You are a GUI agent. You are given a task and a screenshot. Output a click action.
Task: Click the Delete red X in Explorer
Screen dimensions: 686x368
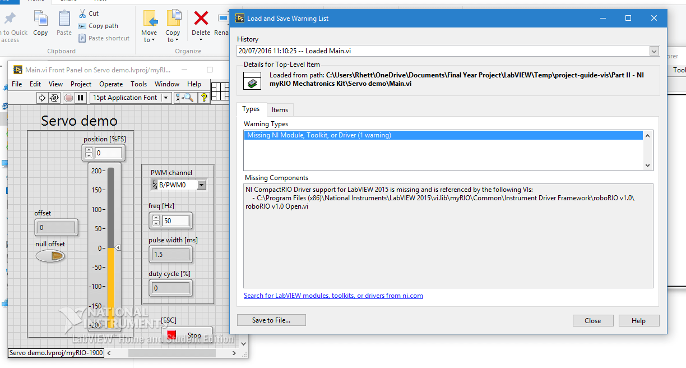(201, 23)
